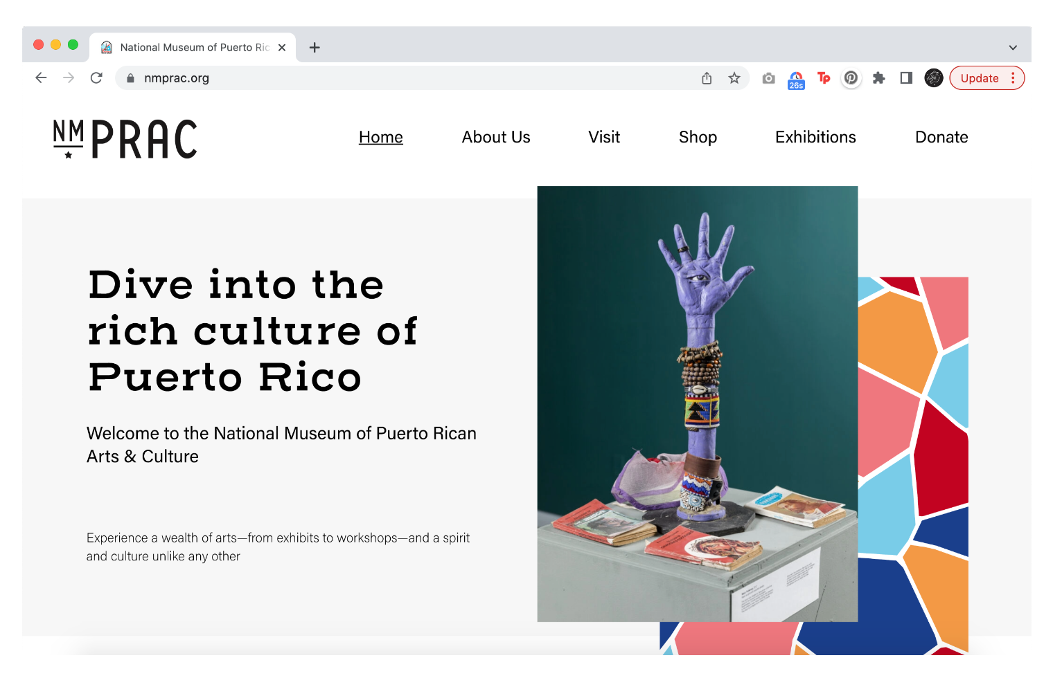Open the extension with 26s badge
This screenshot has height=687, width=1053.
[796, 80]
